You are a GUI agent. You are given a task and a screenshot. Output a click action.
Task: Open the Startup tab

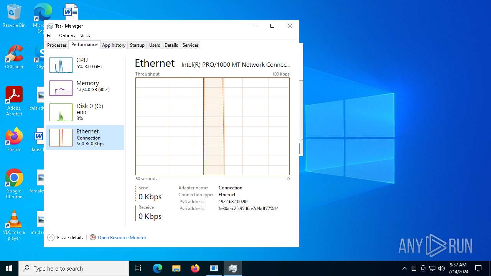point(137,45)
